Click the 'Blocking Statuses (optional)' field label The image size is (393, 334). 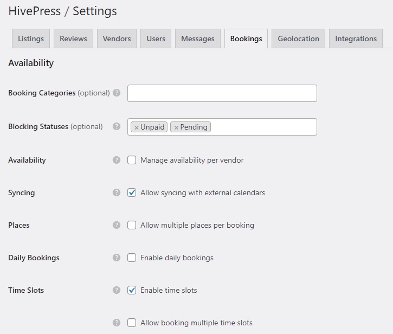pyautogui.click(x=55, y=127)
